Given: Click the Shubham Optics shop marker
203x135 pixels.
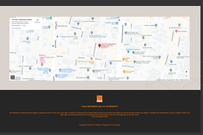Looking at the screenshot, I should click(117, 23).
